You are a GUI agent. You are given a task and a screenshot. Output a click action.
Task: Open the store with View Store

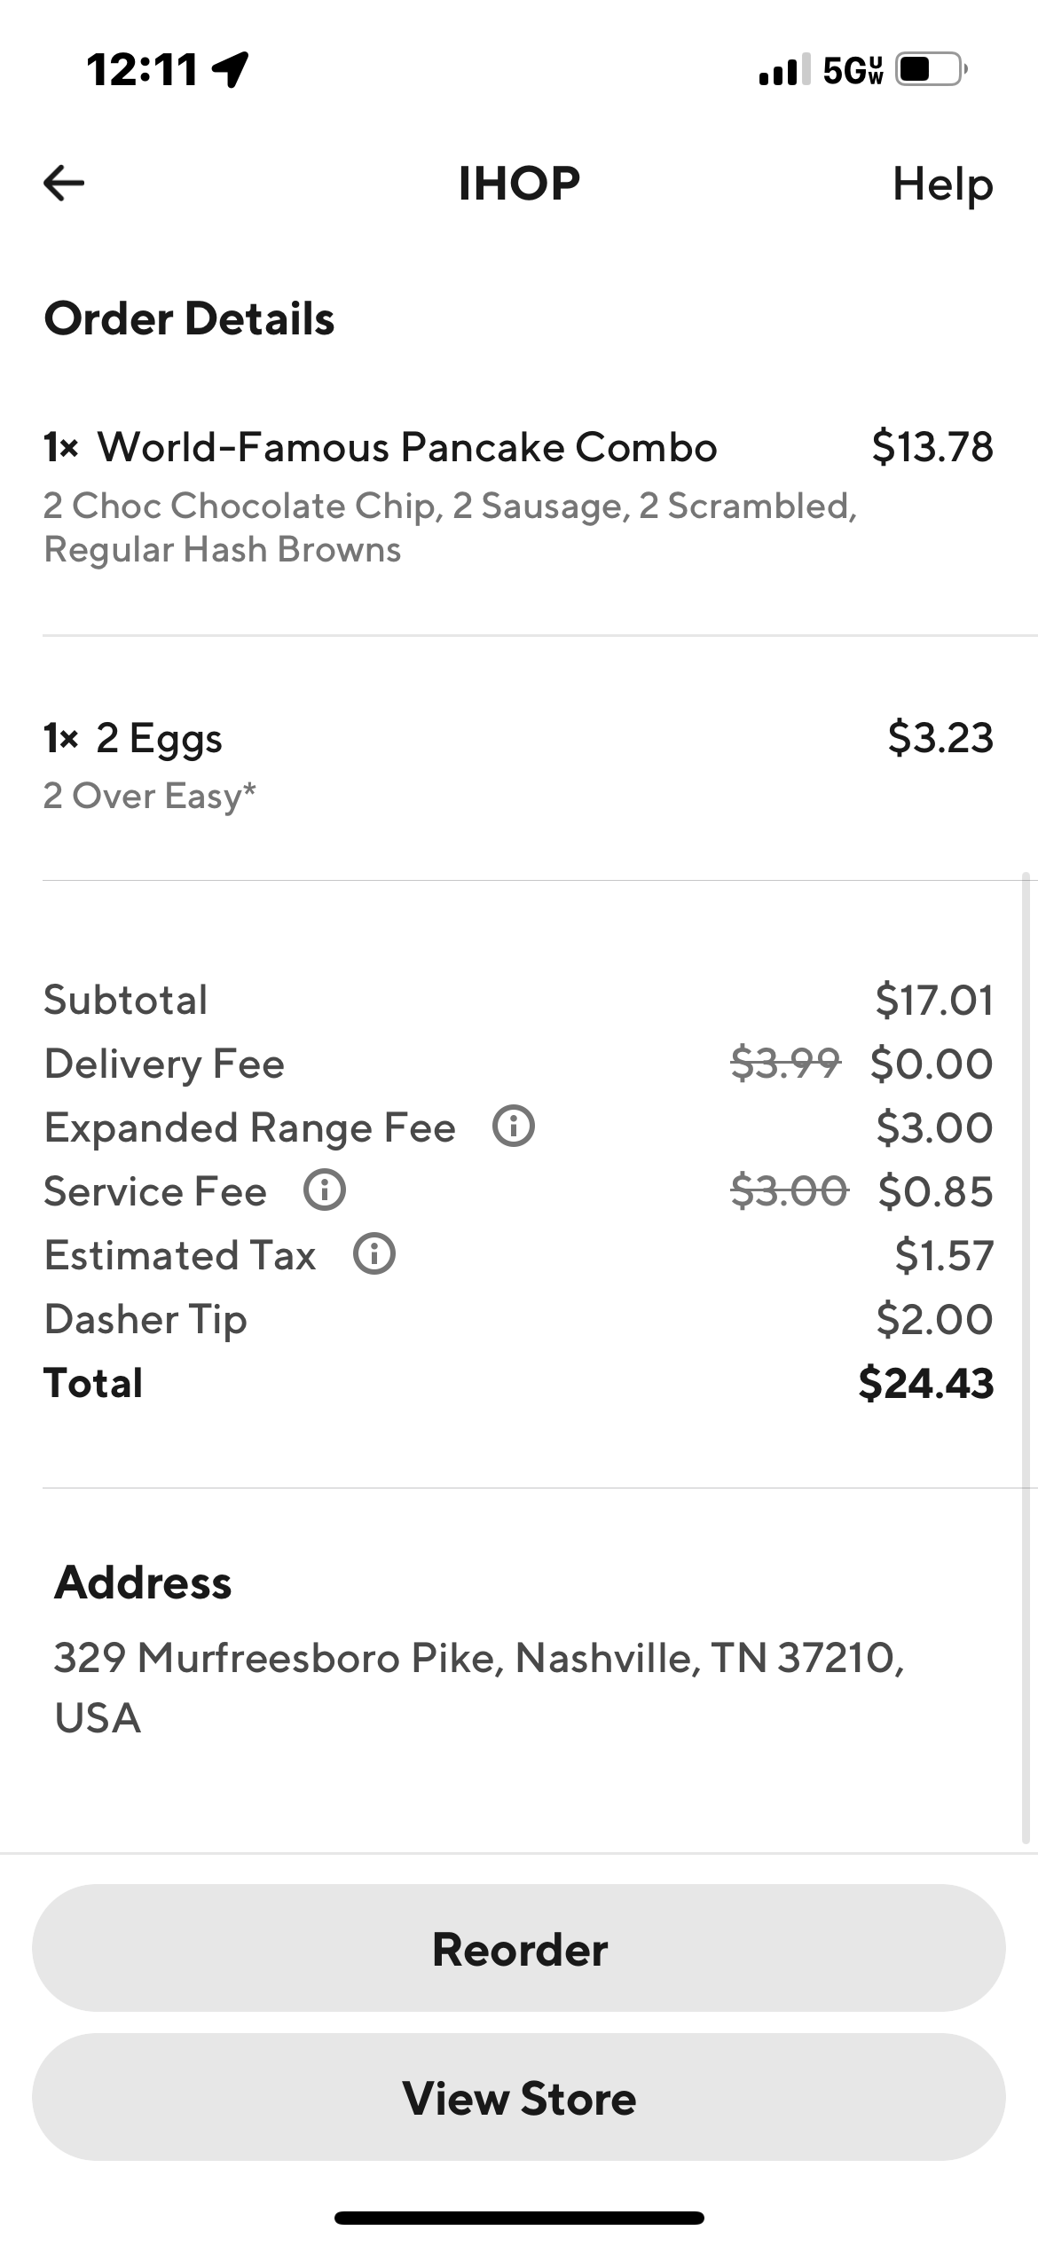click(x=519, y=2097)
